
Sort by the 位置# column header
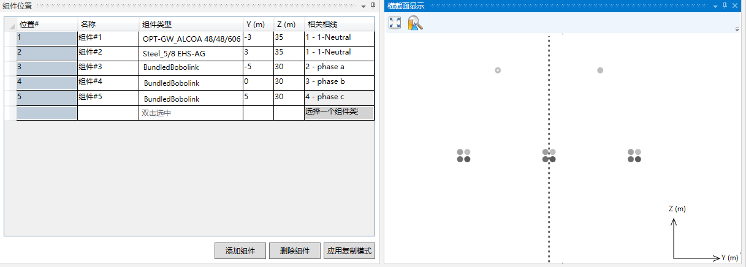pos(47,24)
